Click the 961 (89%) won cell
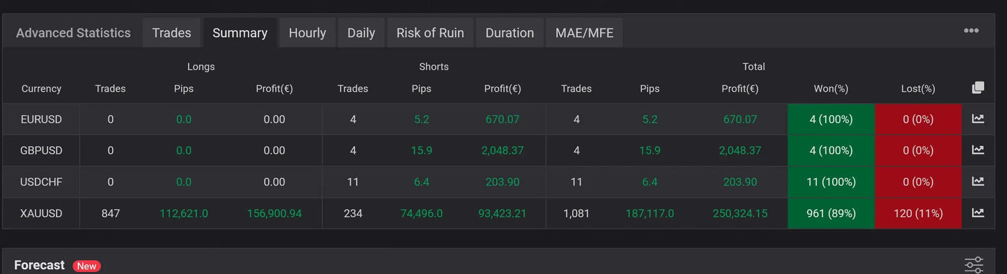The width and height of the screenshot is (1007, 274). coord(831,213)
